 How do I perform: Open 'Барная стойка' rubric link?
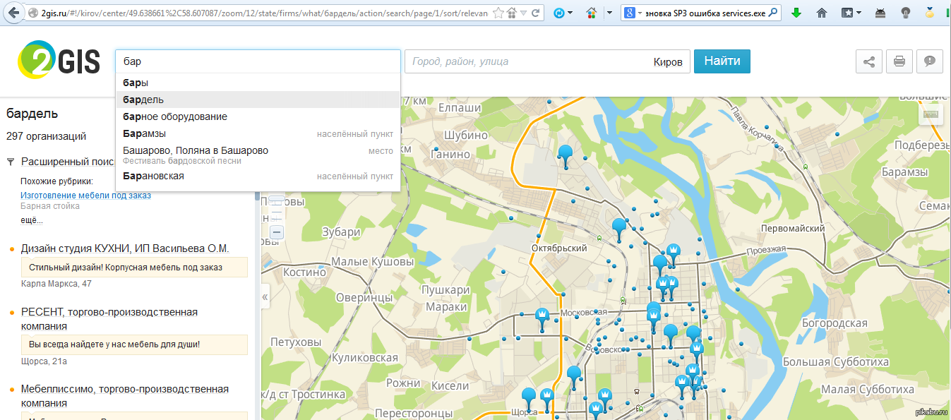point(50,206)
